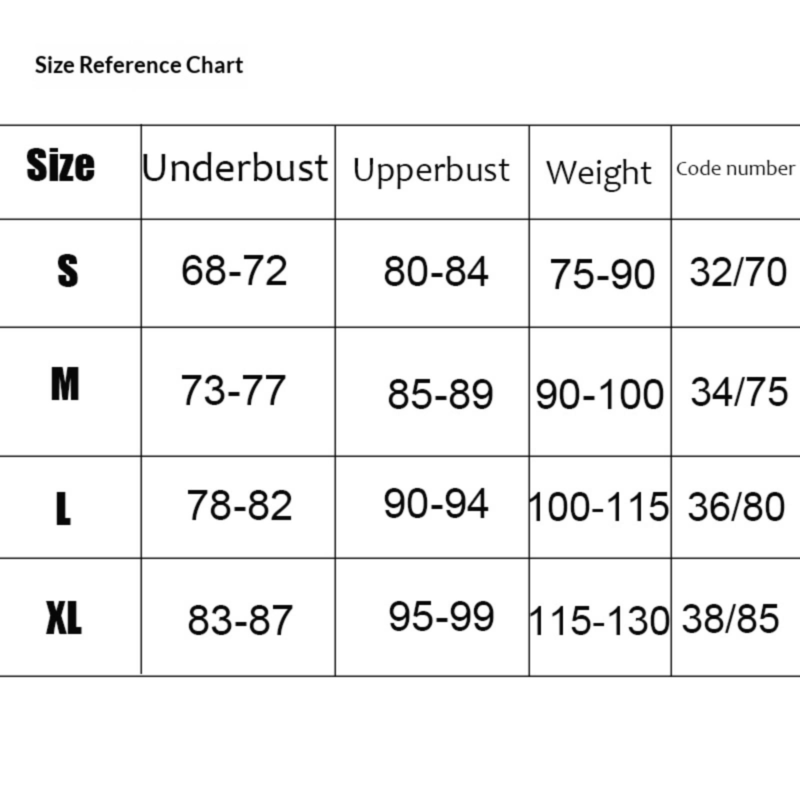
Task: Select the Size column header
Action: [60, 165]
